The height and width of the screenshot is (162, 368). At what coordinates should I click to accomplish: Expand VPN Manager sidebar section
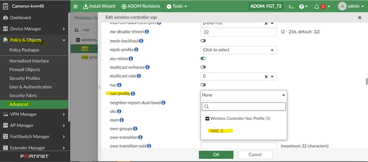64,114
